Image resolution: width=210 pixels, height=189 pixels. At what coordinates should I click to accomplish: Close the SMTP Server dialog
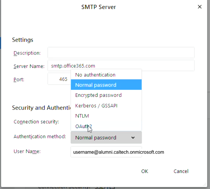click(199, 7)
